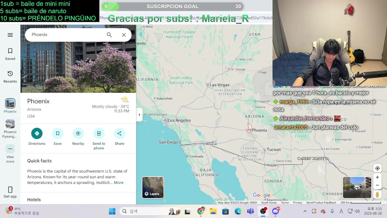Open the Recents sidebar item
This screenshot has width=387, height=218.
pyautogui.click(x=10, y=77)
